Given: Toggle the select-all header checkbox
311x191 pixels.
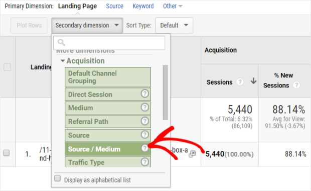Looking at the screenshot, I should click(x=8, y=67).
